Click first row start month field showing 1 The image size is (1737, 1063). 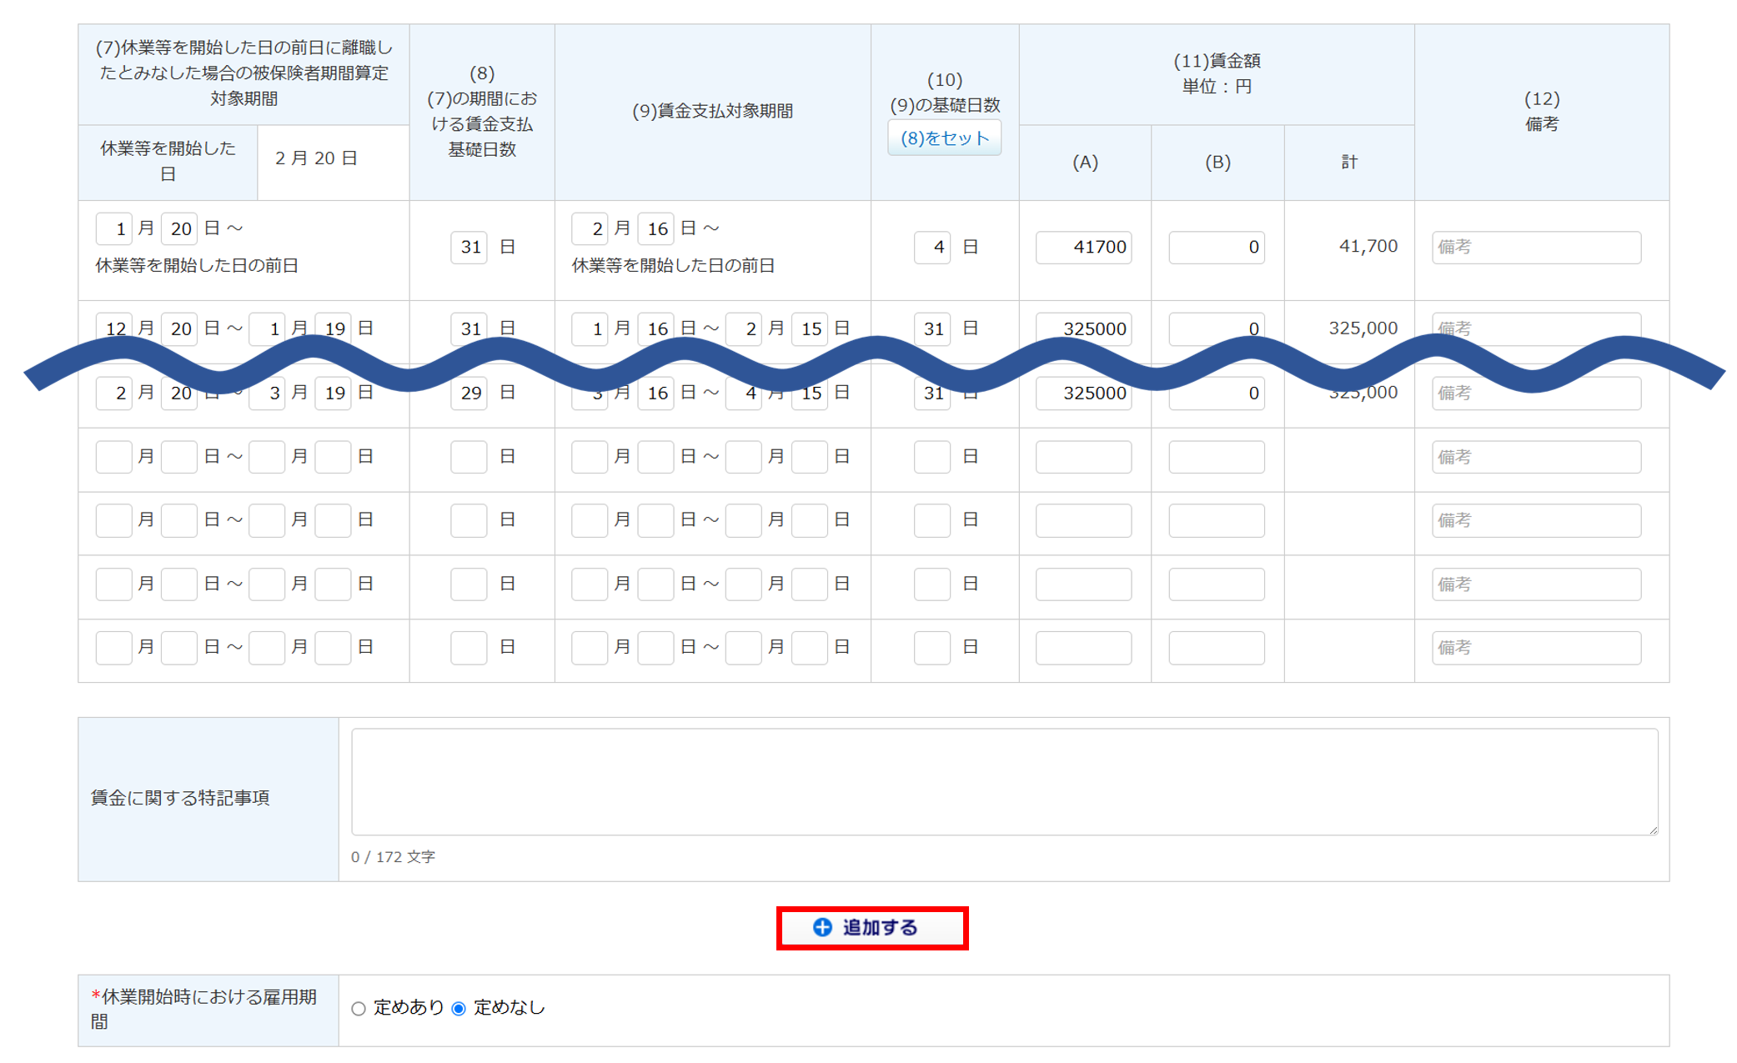click(114, 228)
